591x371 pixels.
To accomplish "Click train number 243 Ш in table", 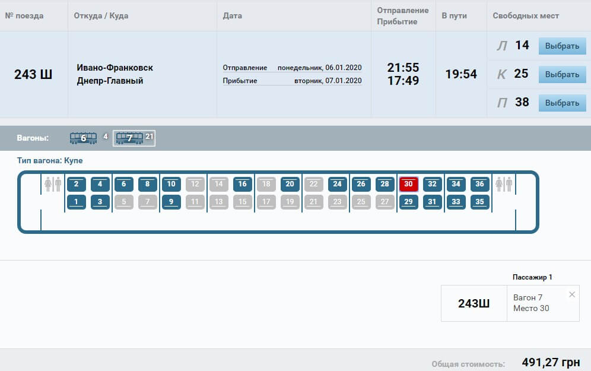I will pos(33,74).
